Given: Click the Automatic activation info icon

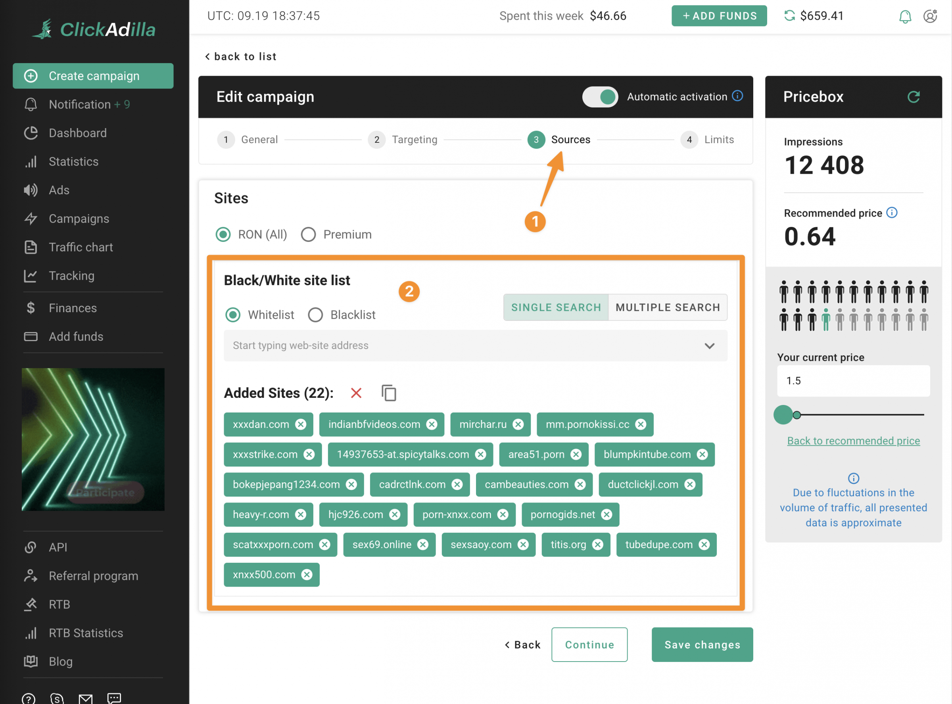Looking at the screenshot, I should coord(737,96).
